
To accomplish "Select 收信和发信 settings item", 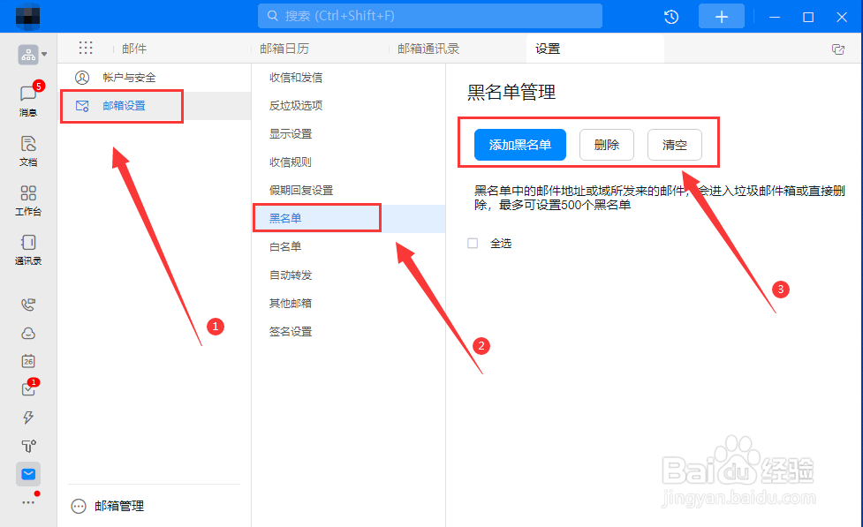I will (x=349, y=78).
